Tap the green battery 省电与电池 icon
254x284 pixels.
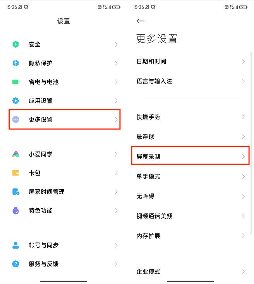point(15,82)
